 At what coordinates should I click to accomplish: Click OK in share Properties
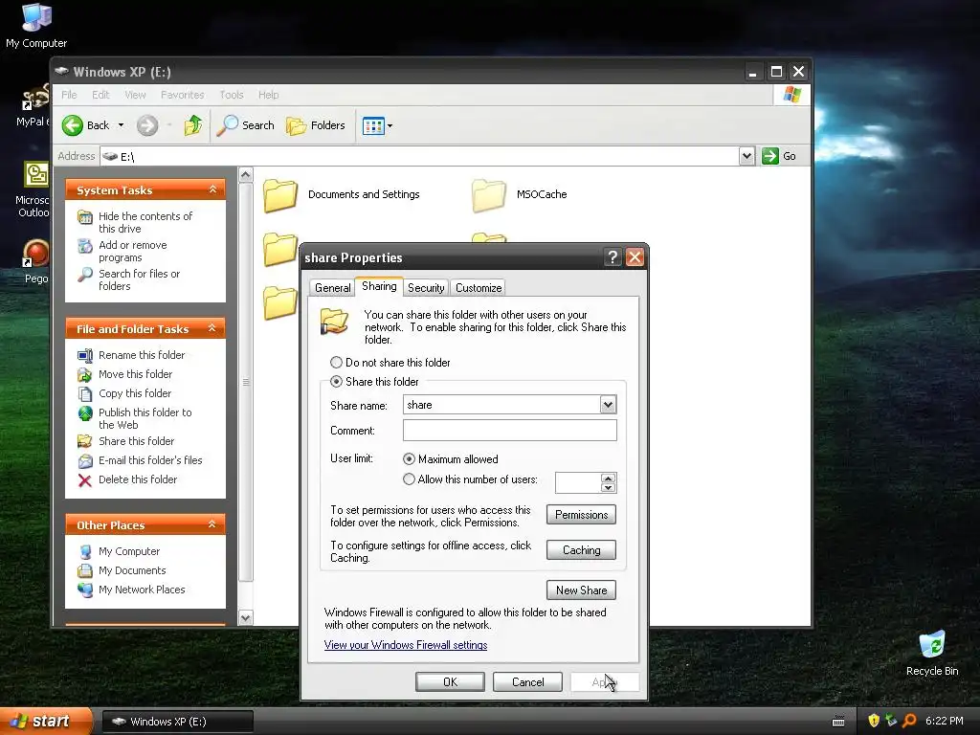coord(450,681)
